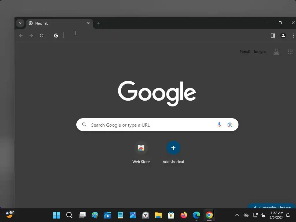Screen dimensions: 296x222
Task: Select the New Tab tab
Action: pyautogui.click(x=59, y=23)
